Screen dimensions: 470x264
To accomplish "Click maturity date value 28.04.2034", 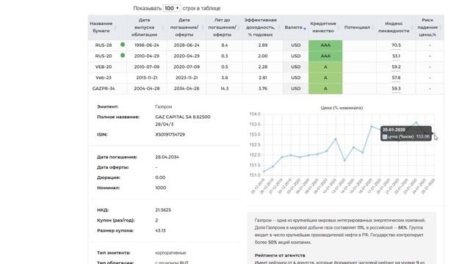I will click(x=167, y=157).
